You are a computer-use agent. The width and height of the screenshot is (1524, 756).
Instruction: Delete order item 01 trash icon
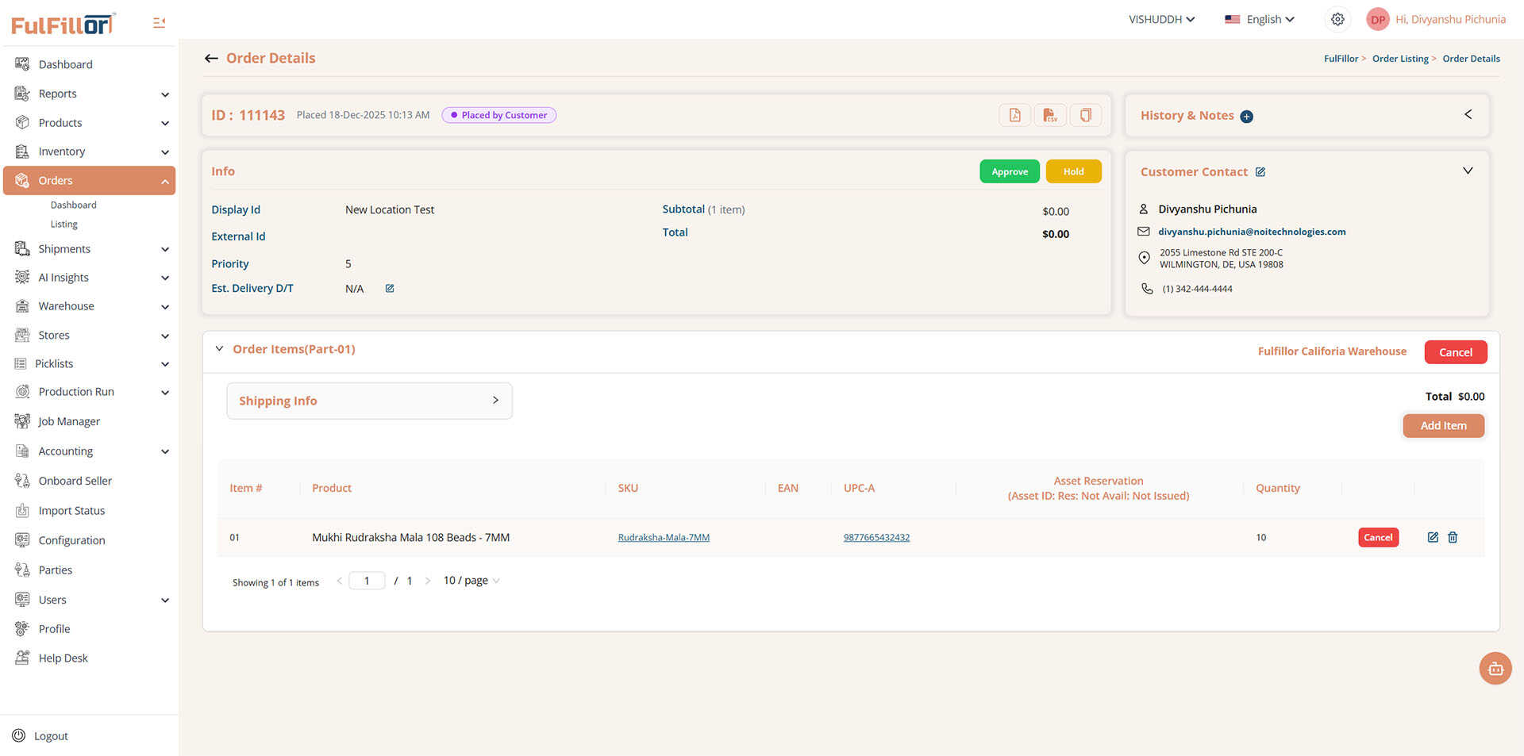pos(1453,537)
